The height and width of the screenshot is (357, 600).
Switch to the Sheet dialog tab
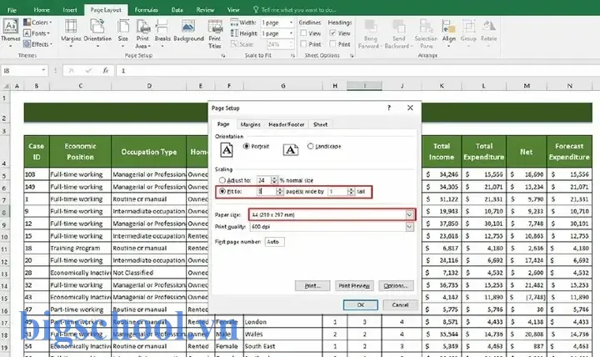[320, 124]
